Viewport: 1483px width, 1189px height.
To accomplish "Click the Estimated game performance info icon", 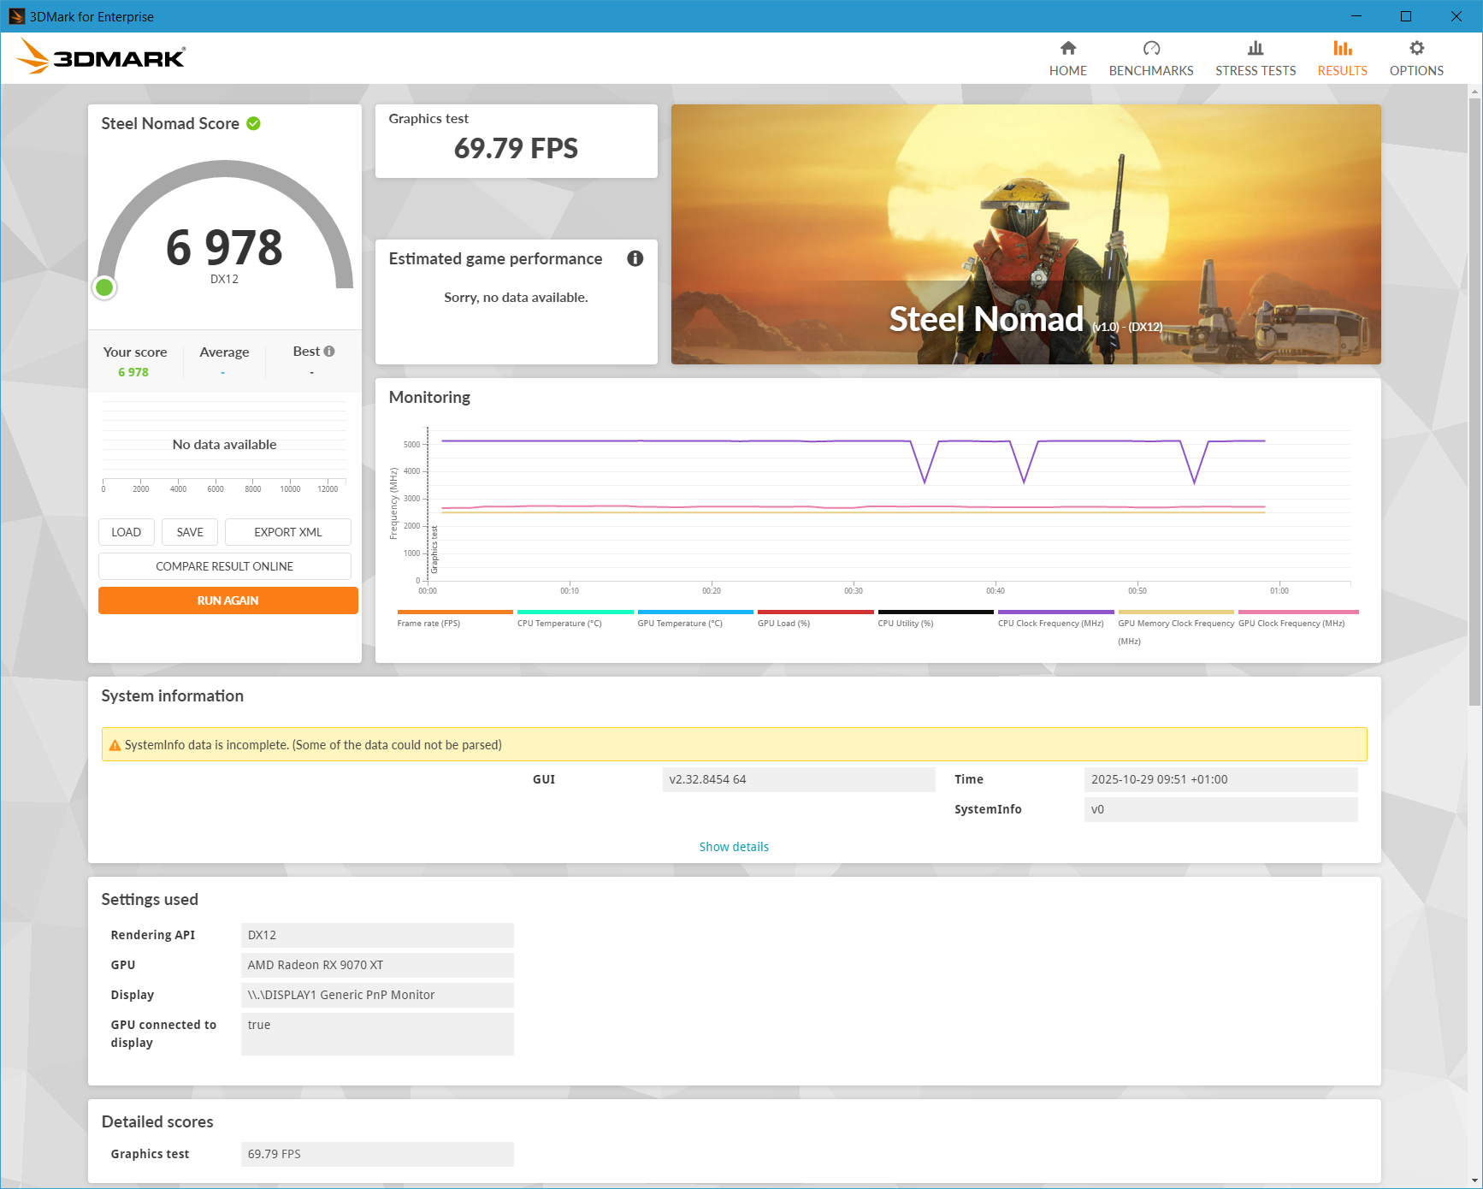I will click(635, 258).
